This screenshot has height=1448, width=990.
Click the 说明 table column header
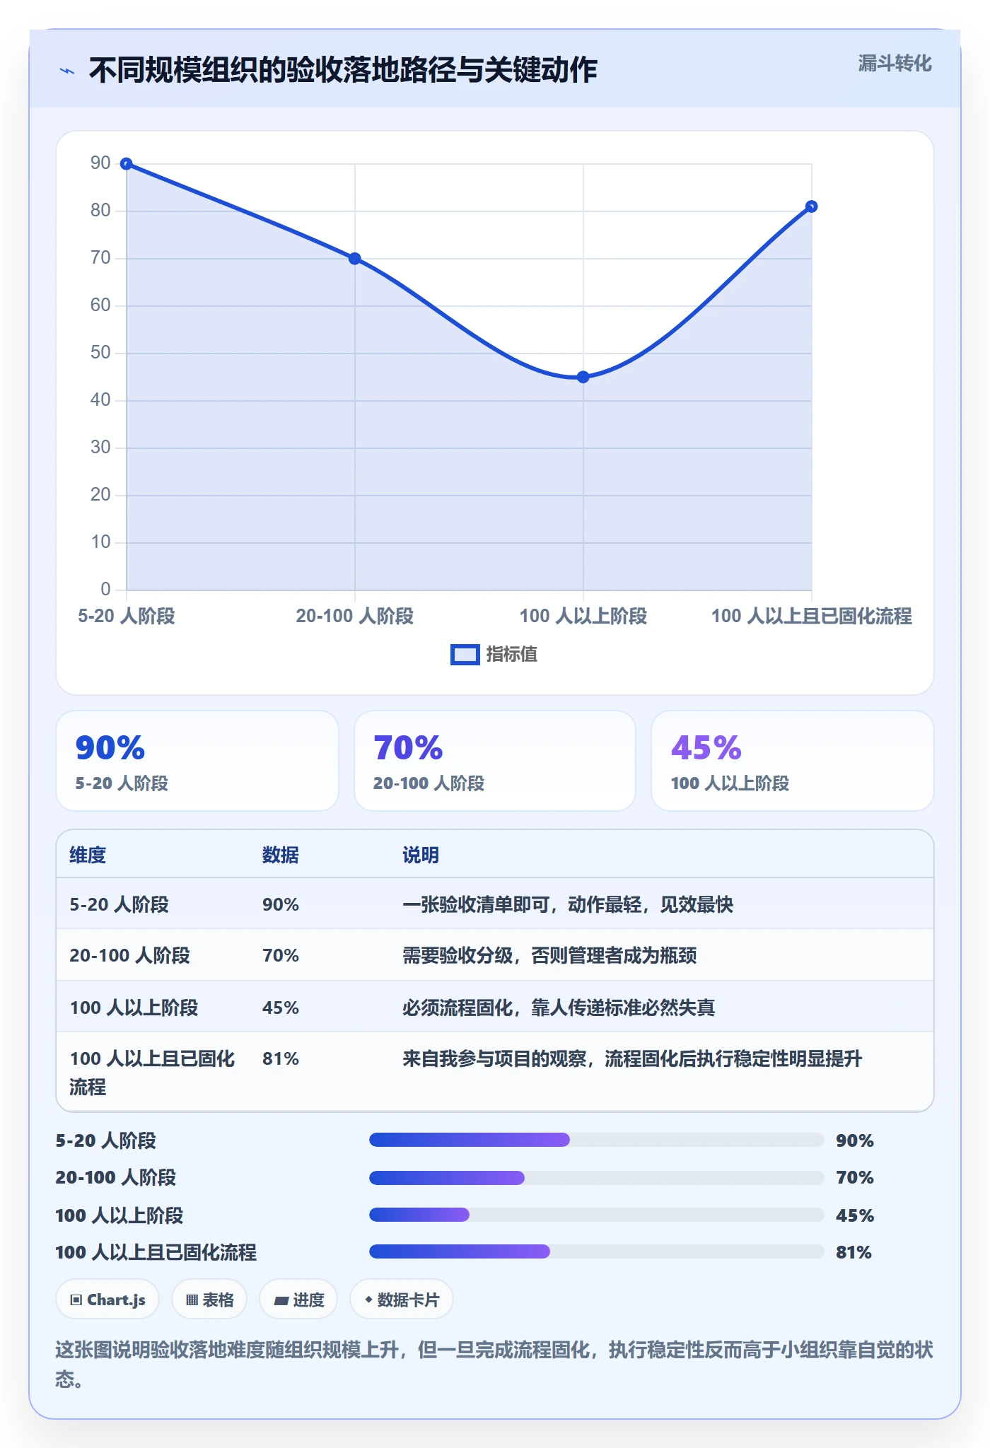coord(421,855)
